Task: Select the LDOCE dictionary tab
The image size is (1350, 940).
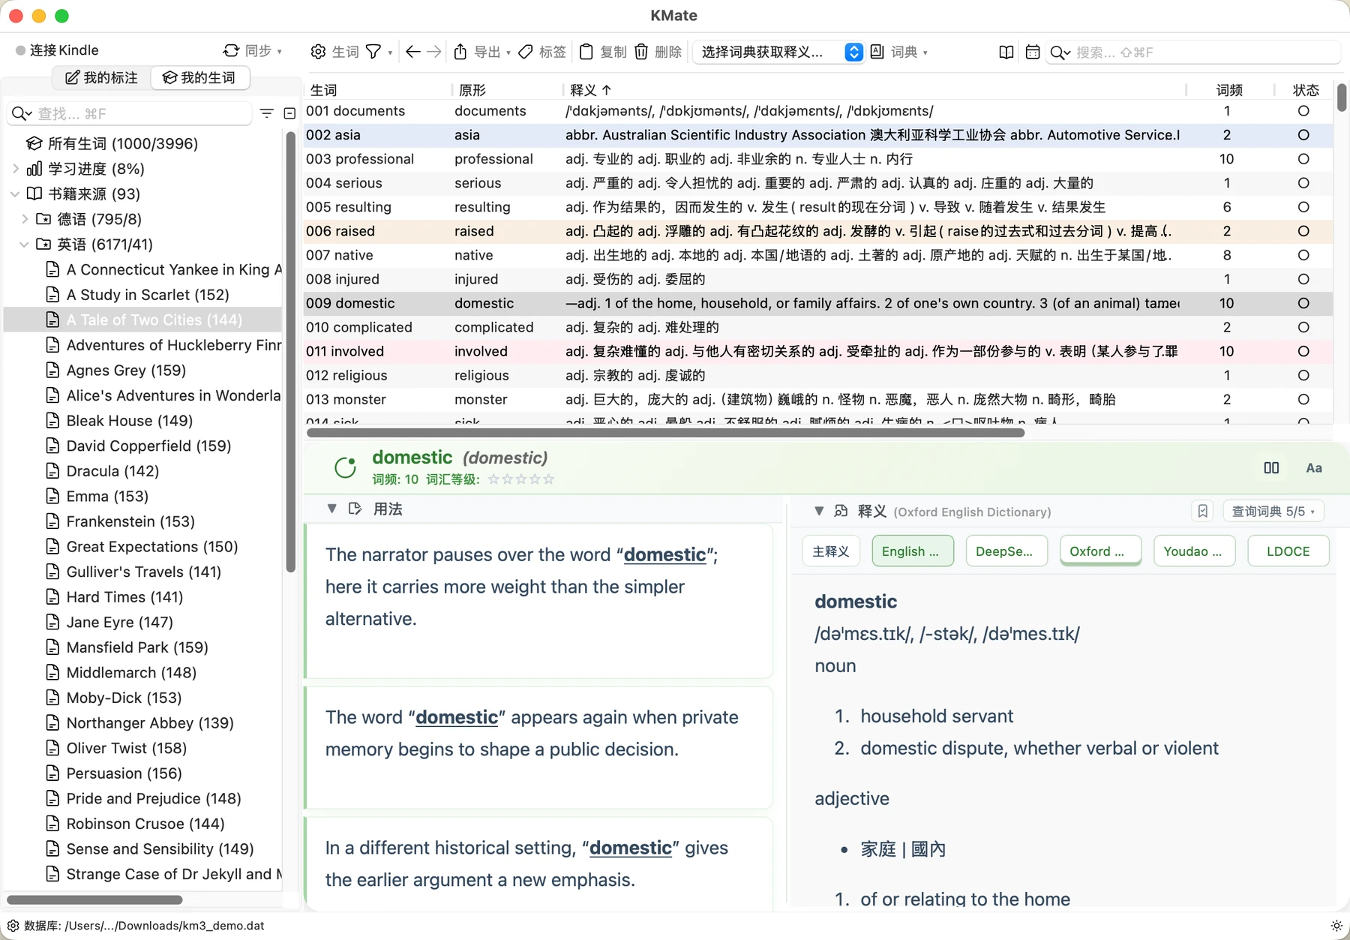Action: [1288, 551]
